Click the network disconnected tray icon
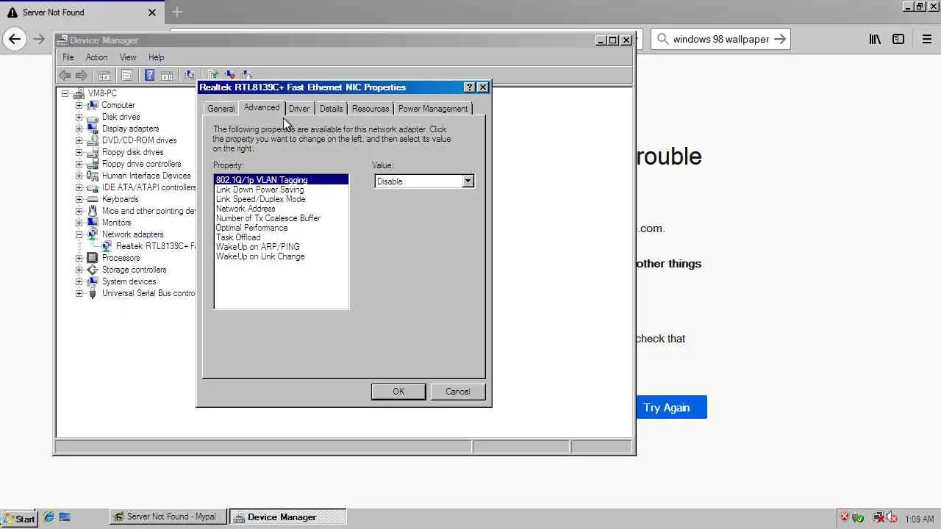This screenshot has width=941, height=529. coord(878,517)
